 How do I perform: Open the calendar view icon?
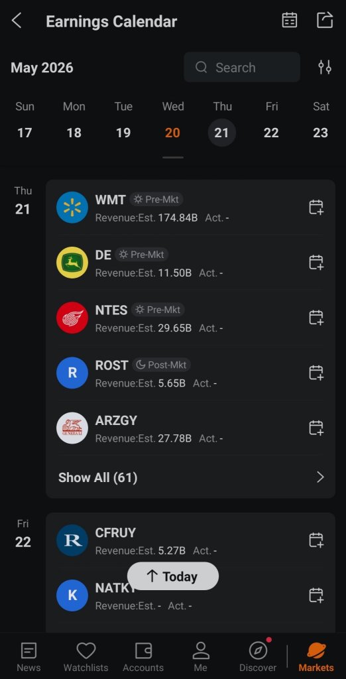pos(289,21)
